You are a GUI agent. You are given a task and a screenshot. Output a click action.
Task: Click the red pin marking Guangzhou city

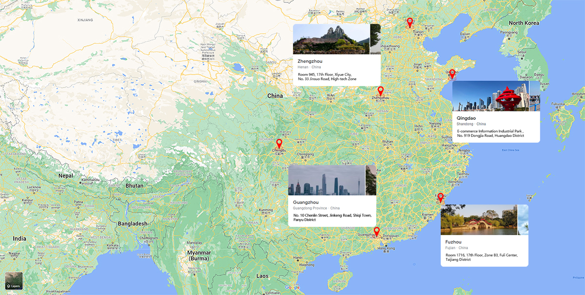376,231
